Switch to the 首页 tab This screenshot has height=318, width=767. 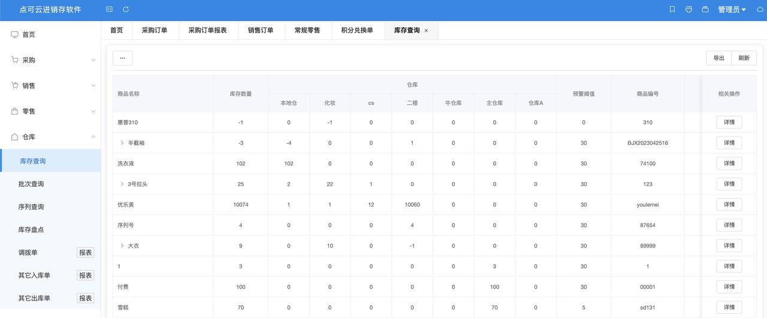[116, 31]
